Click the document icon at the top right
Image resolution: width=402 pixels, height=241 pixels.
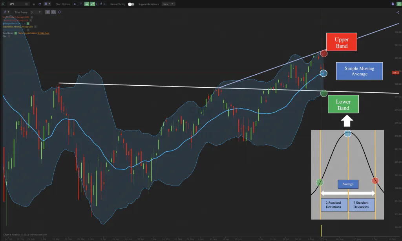click(393, 4)
